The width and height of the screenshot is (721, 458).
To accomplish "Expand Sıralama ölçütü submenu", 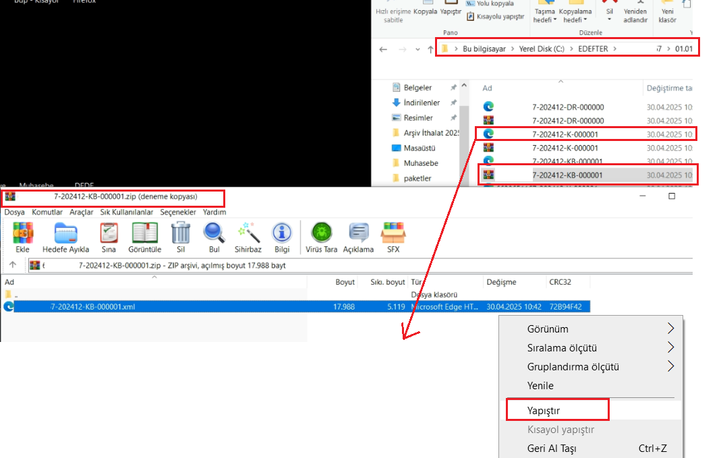I will pos(670,347).
